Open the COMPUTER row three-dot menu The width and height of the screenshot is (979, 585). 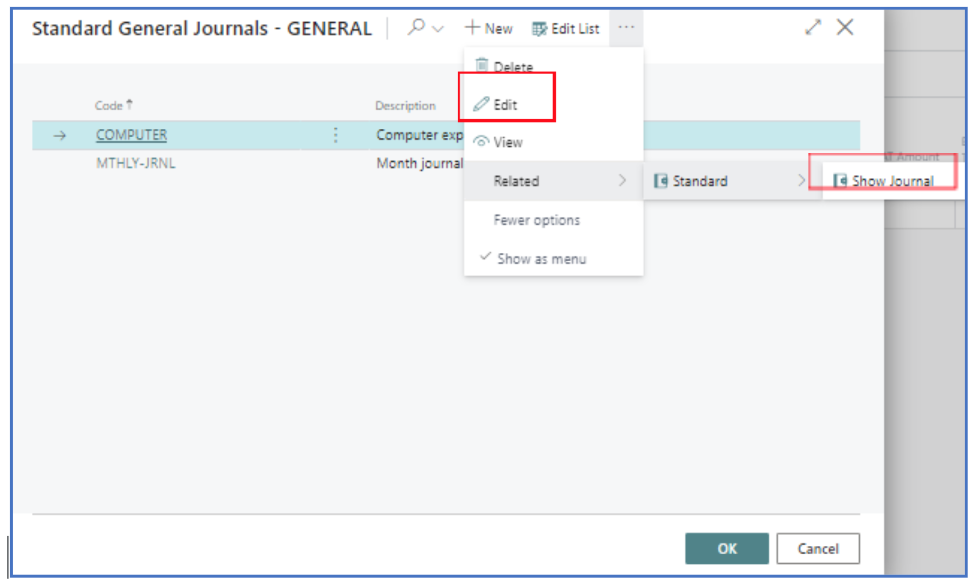click(x=335, y=135)
